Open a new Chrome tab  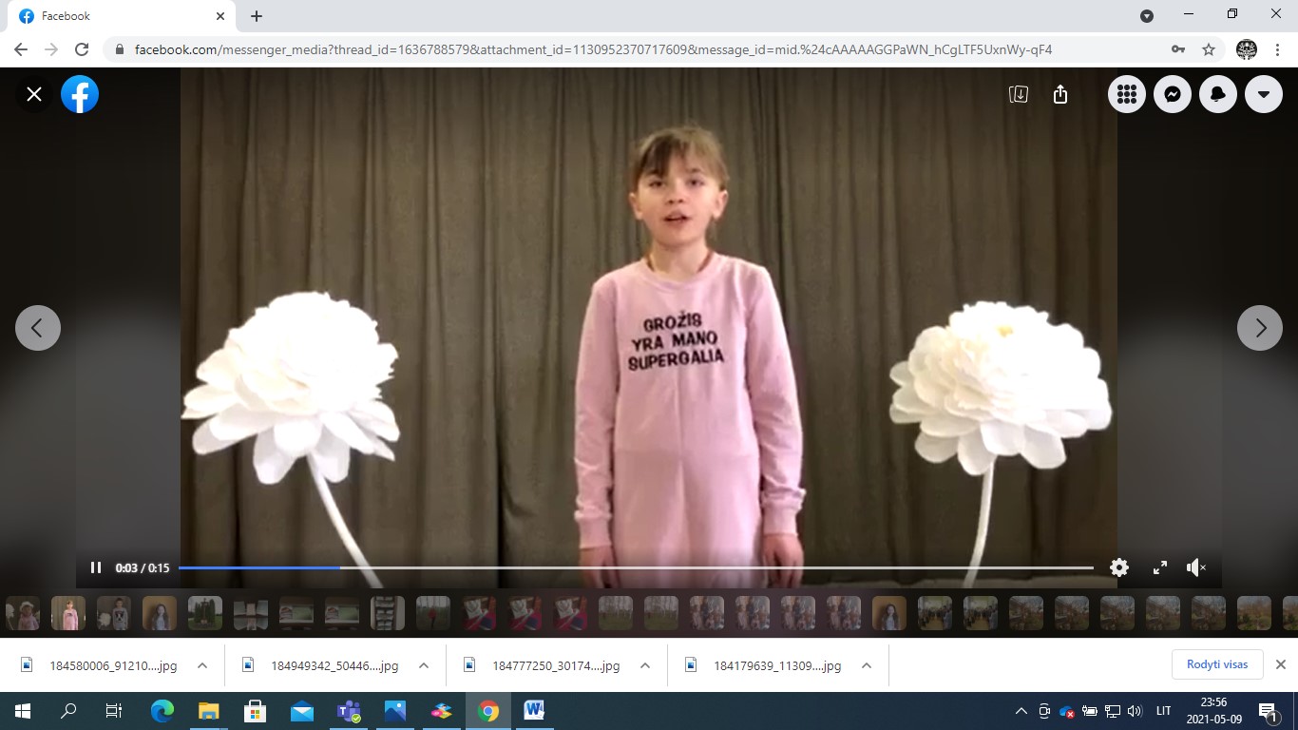(x=257, y=16)
